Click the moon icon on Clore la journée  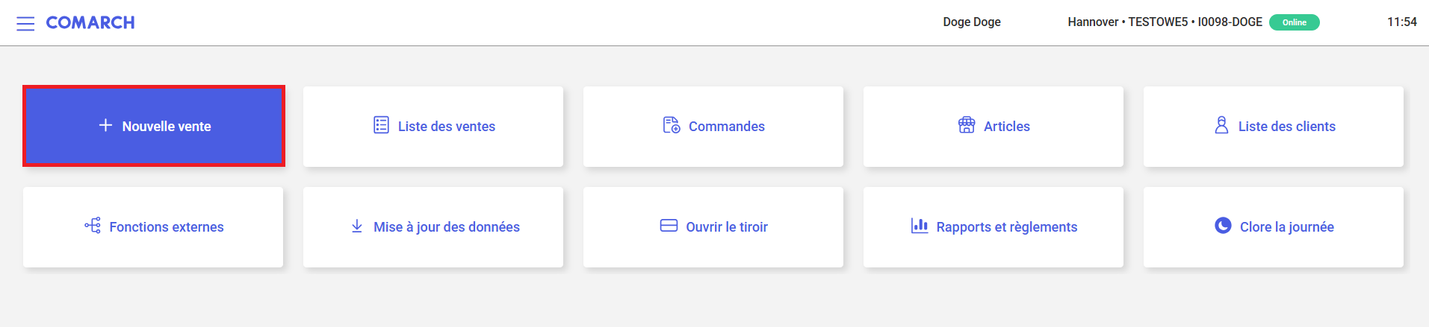pos(1223,226)
